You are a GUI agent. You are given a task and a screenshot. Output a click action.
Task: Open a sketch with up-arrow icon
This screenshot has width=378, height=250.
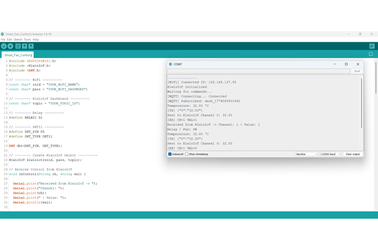(25, 46)
